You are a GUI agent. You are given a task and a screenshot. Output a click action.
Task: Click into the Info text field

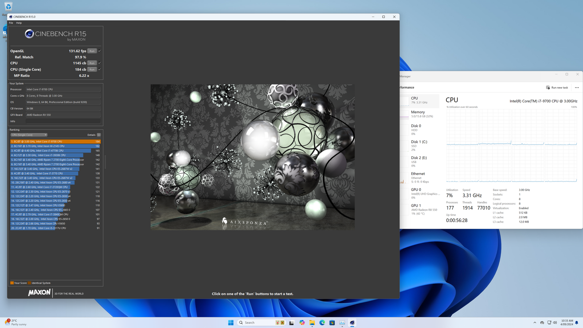63,121
